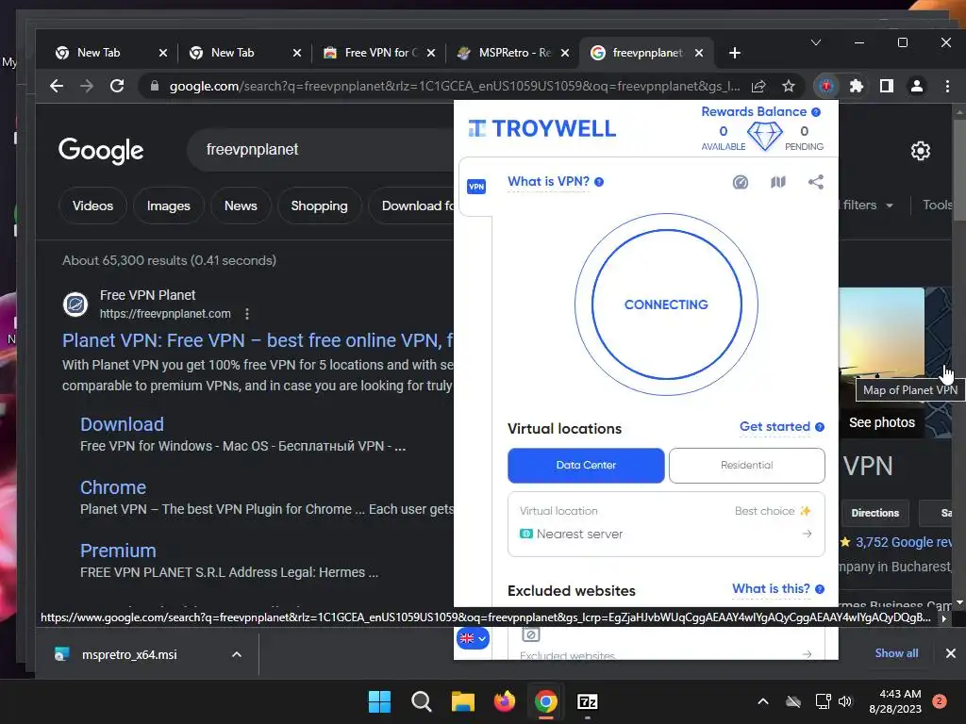Click What is VPN? link
Viewport: 966px width, 724px height.
[x=548, y=182]
